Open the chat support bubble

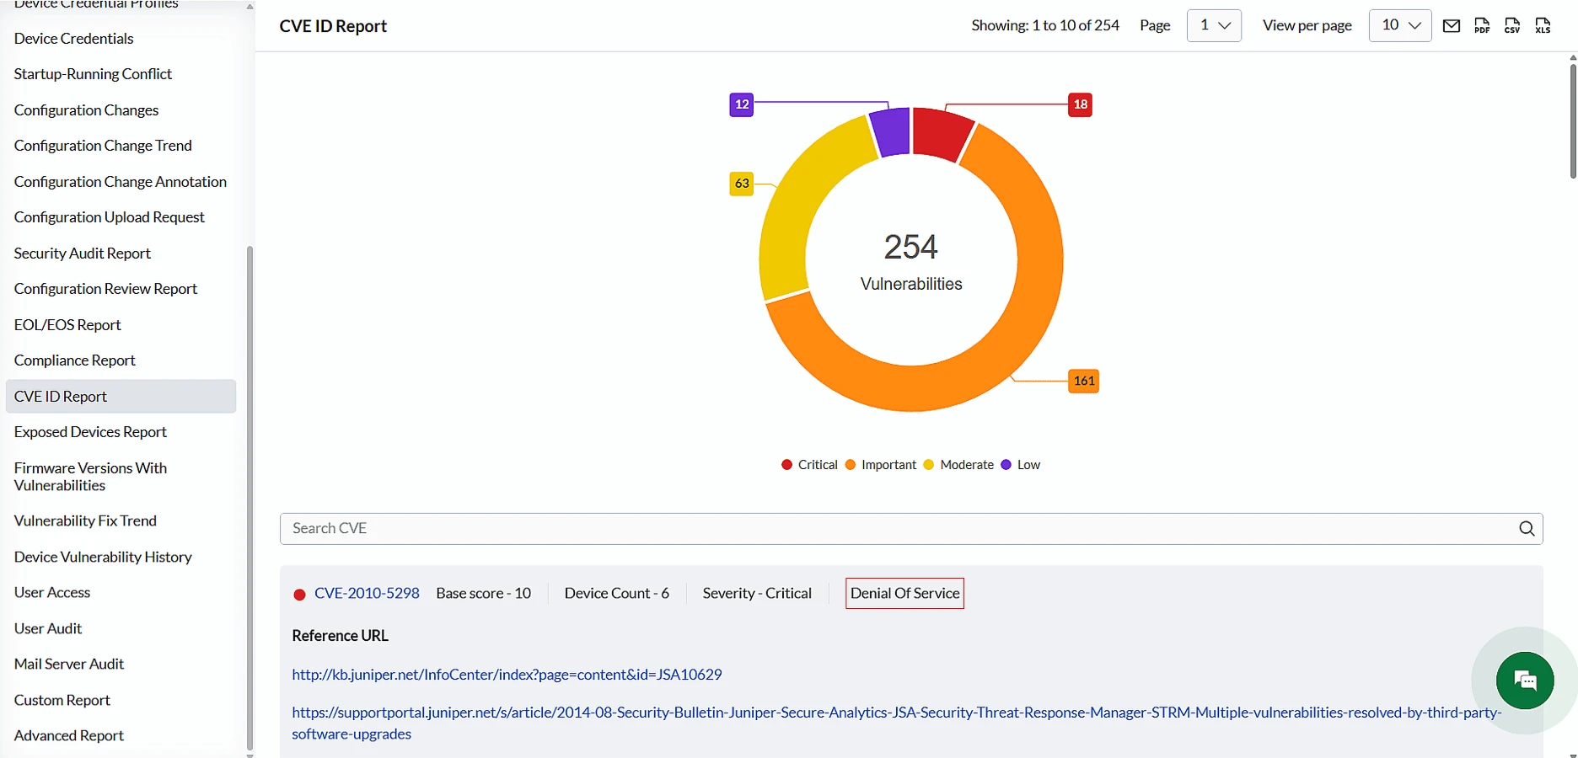(1524, 681)
